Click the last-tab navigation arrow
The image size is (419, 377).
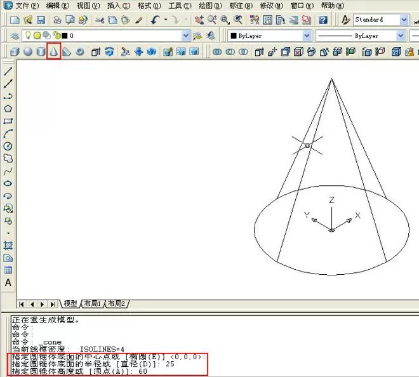tap(53, 304)
